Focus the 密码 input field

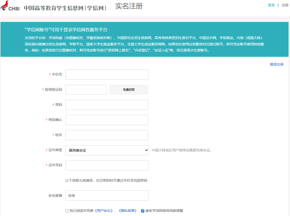pos(107,105)
